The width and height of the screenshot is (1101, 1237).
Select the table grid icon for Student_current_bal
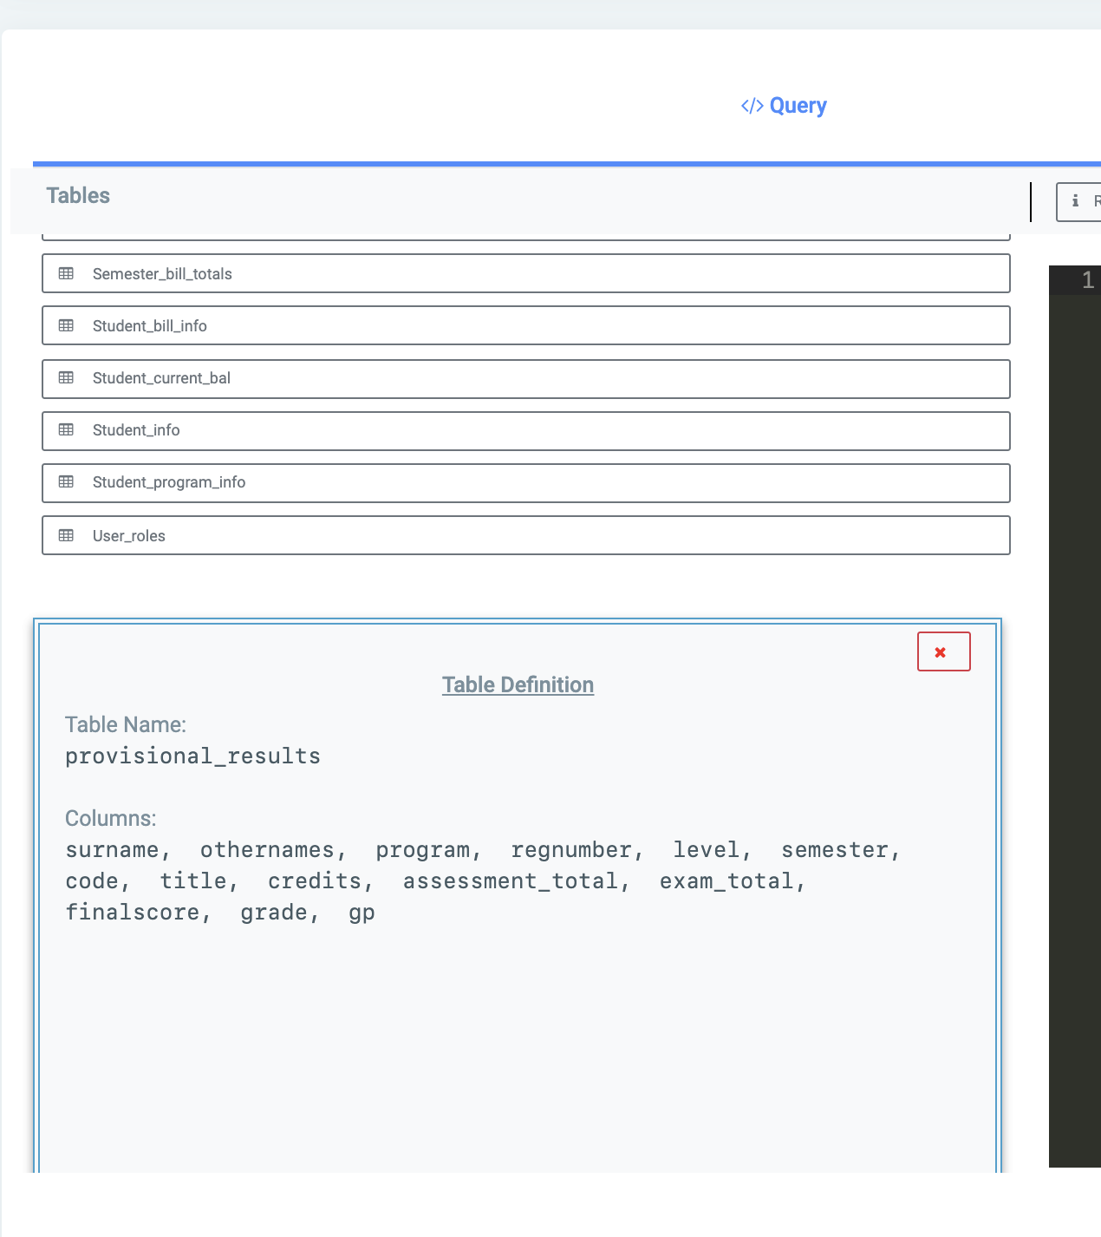(x=67, y=378)
